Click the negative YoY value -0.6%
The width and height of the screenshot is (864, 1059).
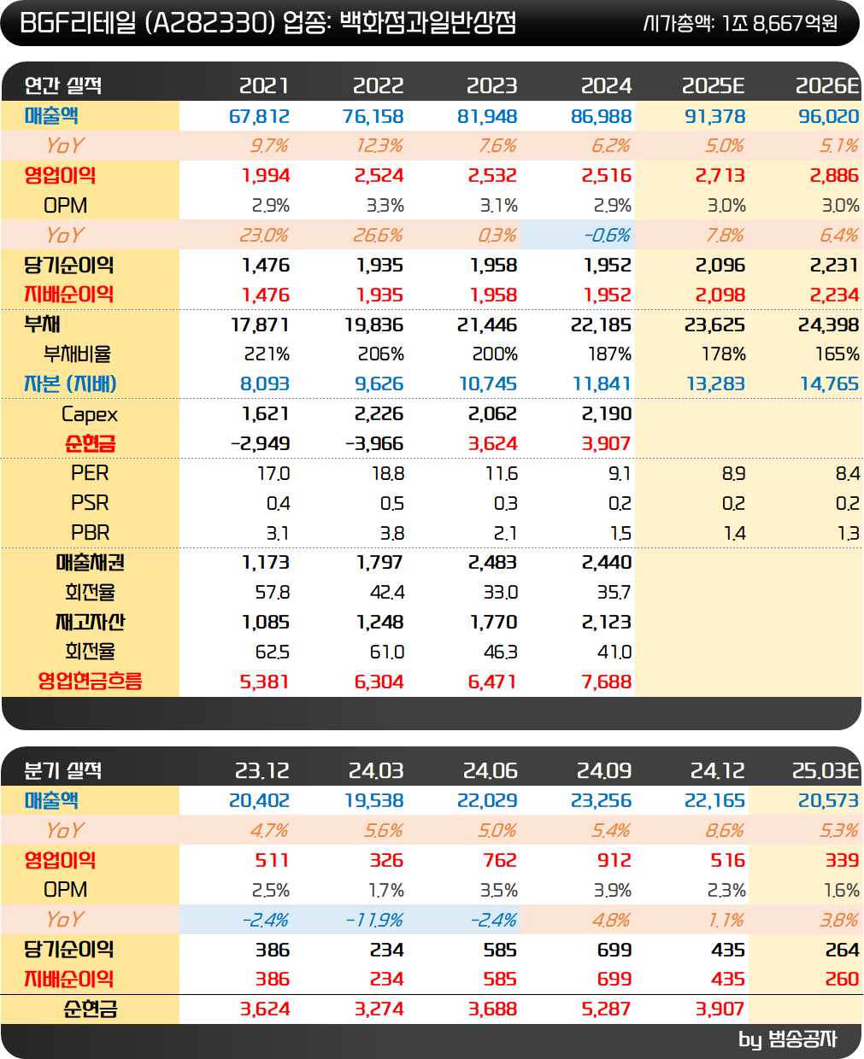click(608, 235)
